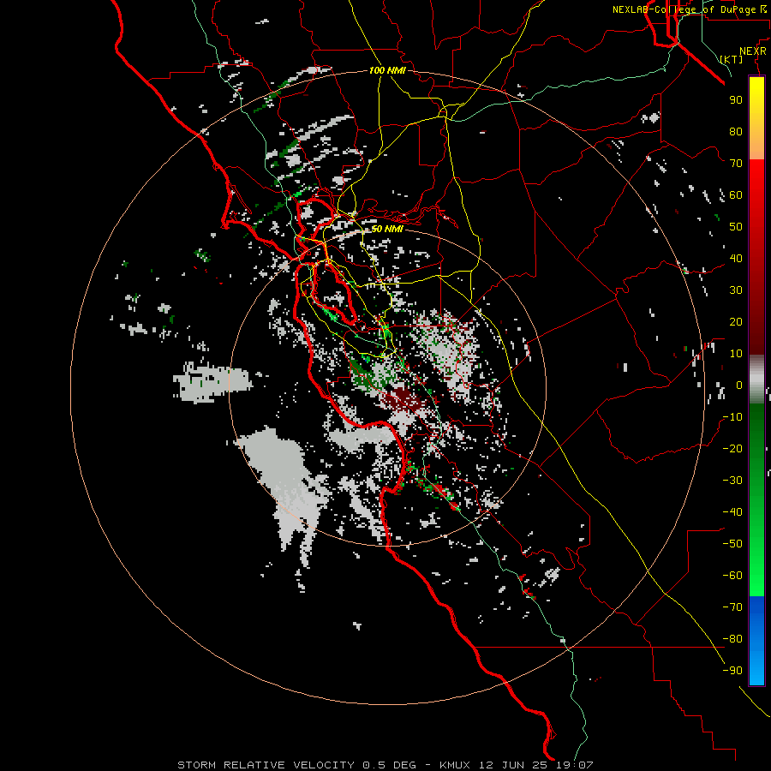Click the -10 value on the velocity scale
Viewport: 771px width, 771px height.
click(732, 417)
